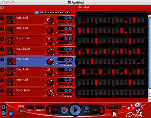
Task: Click the Perc 5.aif volume slider
Action: click(65, 74)
